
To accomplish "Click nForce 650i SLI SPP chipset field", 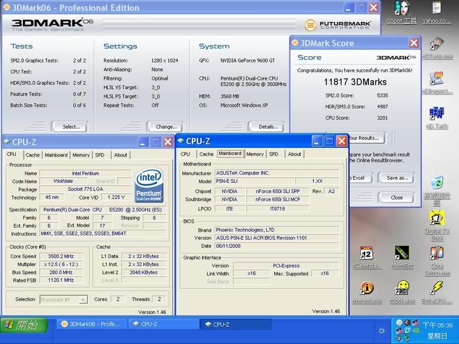I will (278, 191).
